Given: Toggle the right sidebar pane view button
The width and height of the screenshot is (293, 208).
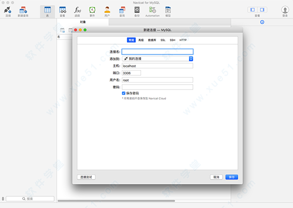Looking at the screenshot, I should point(262,10).
